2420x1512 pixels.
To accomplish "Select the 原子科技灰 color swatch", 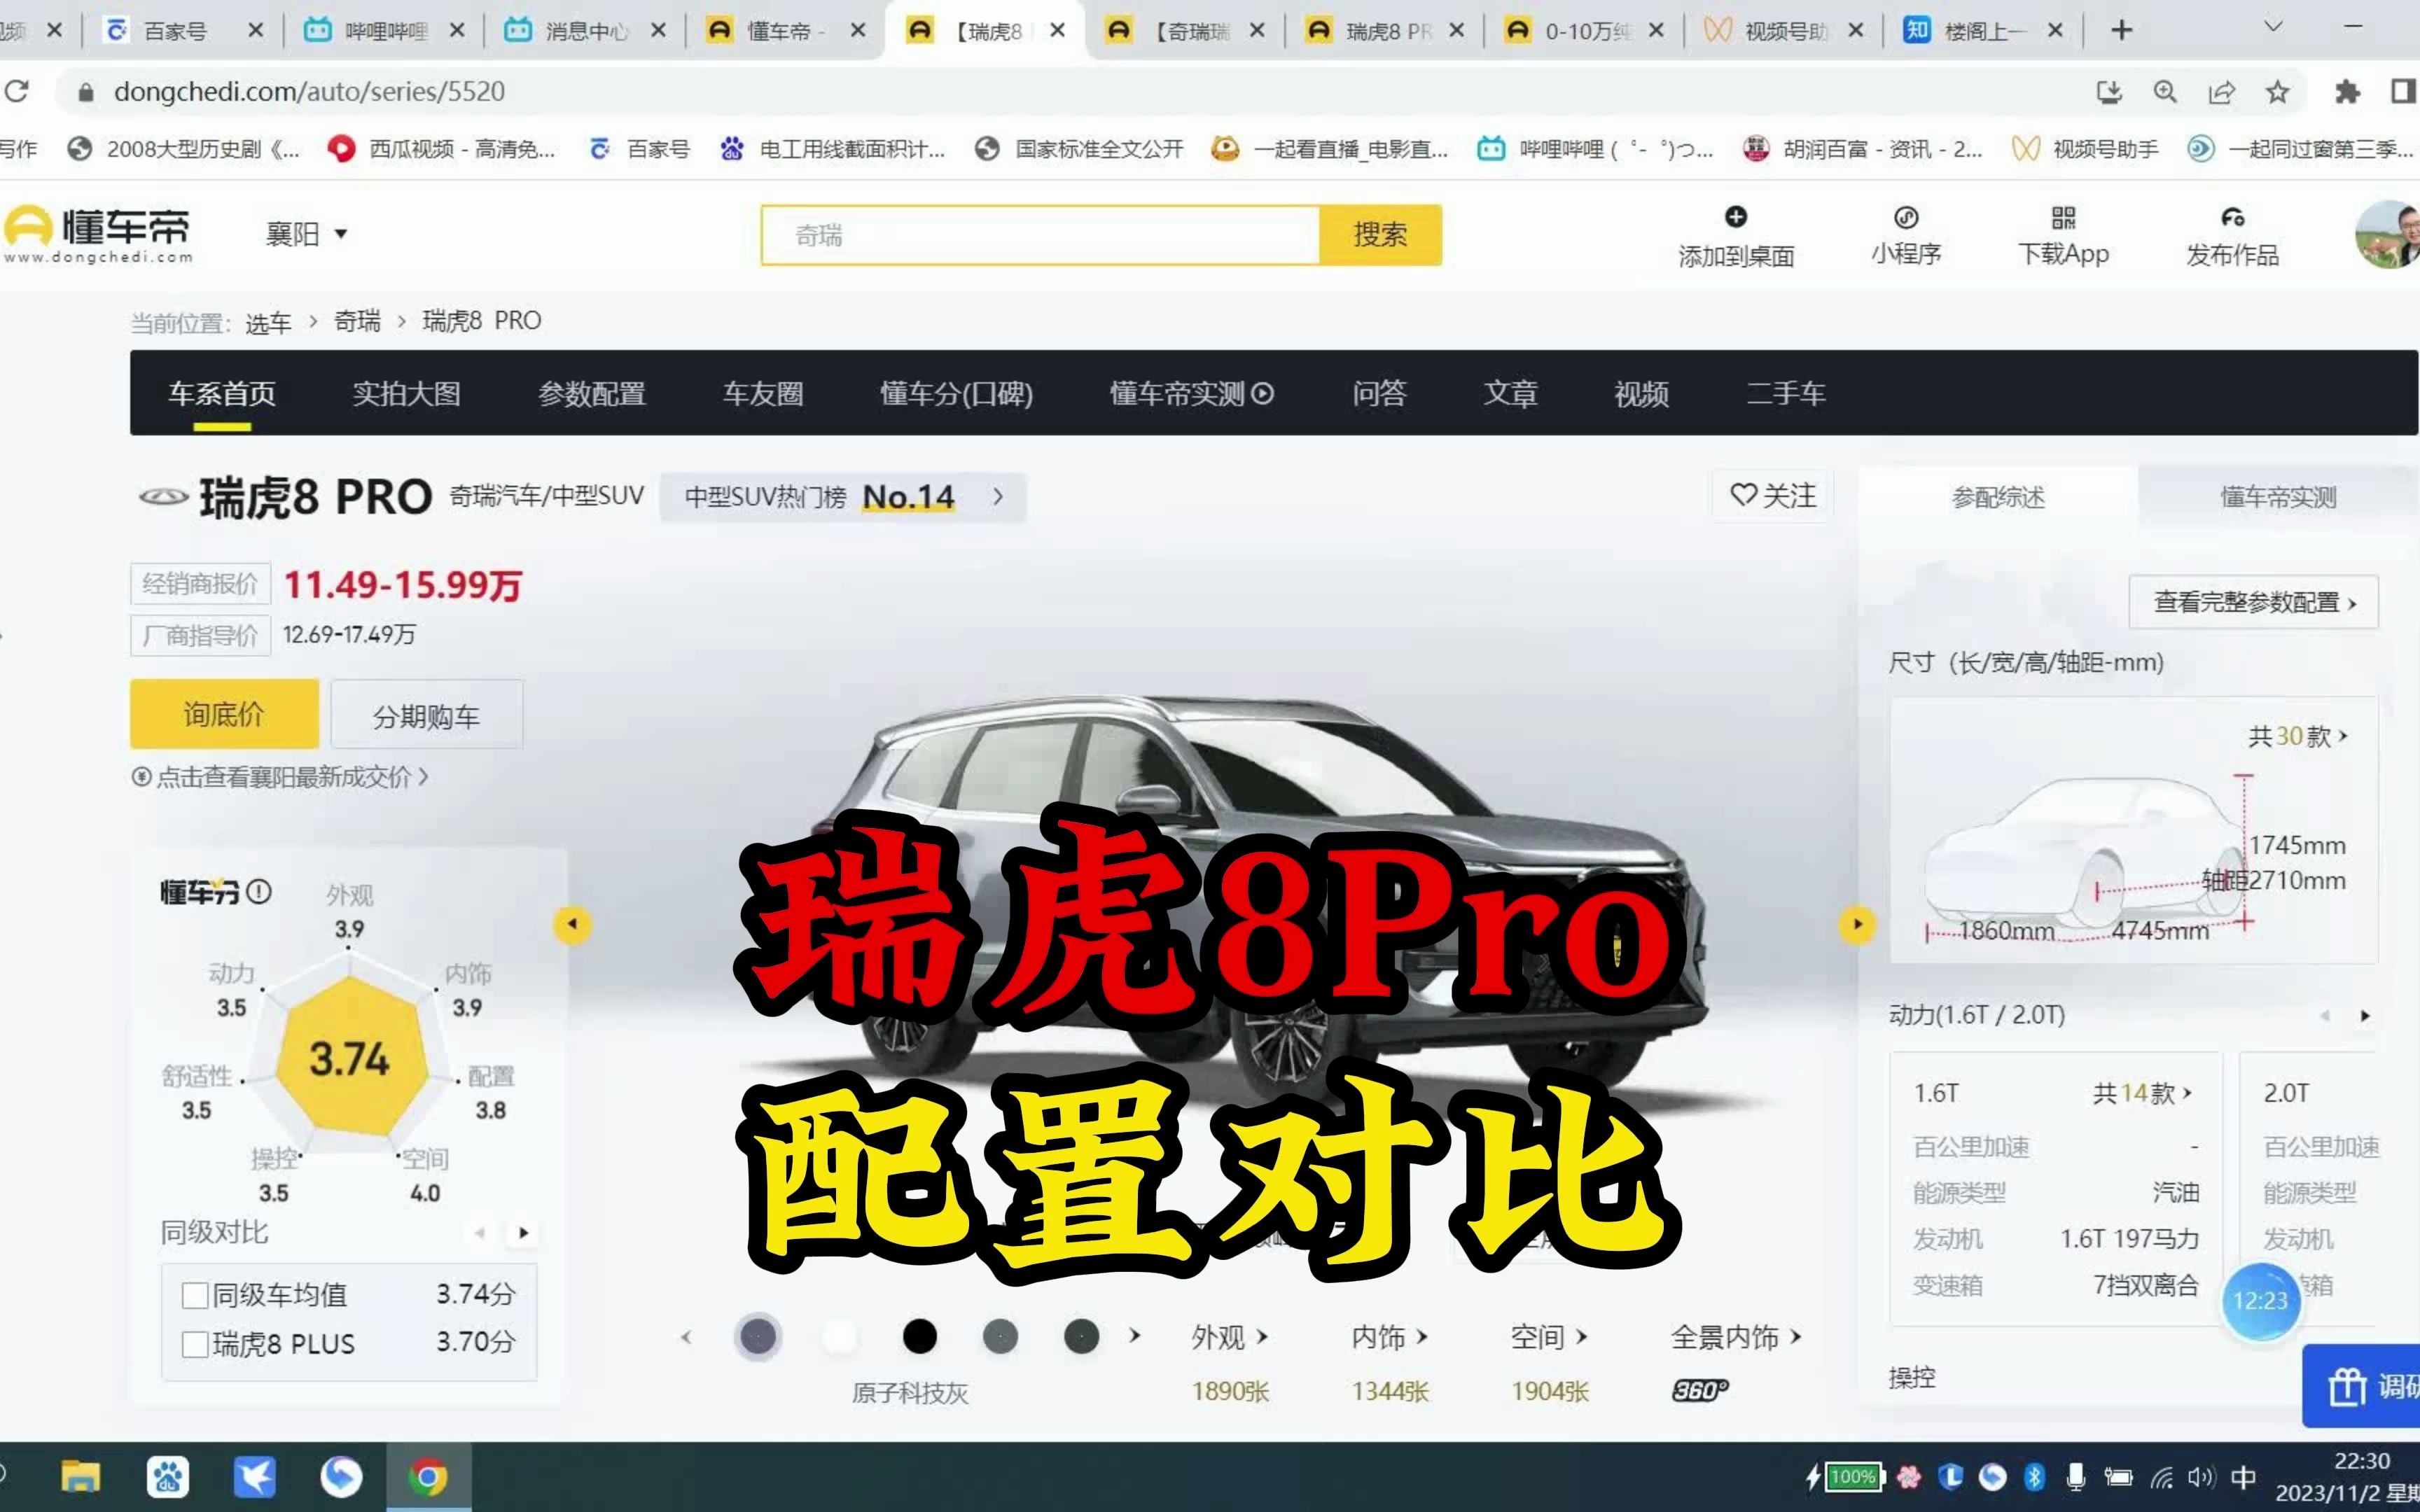I will click(x=757, y=1336).
